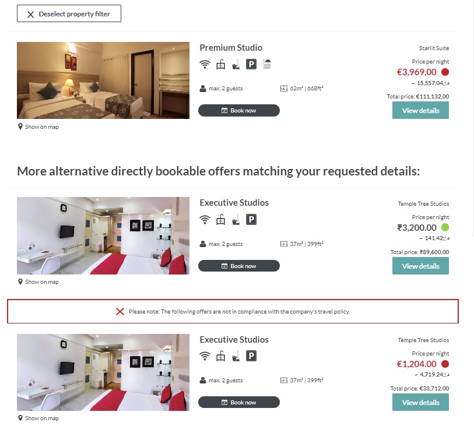Click the parking icon under Premium Studio
474x433 pixels.
pyautogui.click(x=251, y=64)
